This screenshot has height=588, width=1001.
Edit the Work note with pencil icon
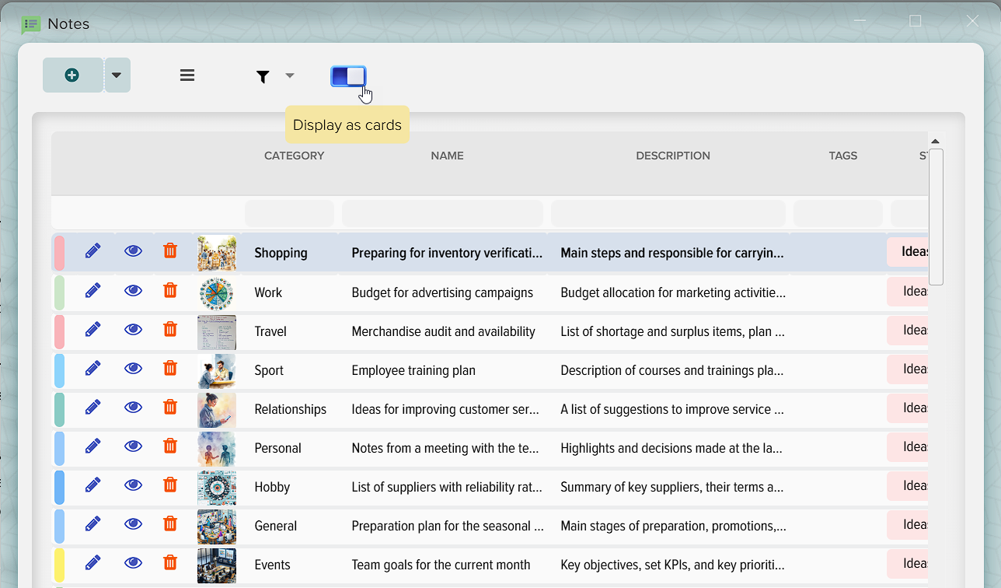tap(93, 290)
